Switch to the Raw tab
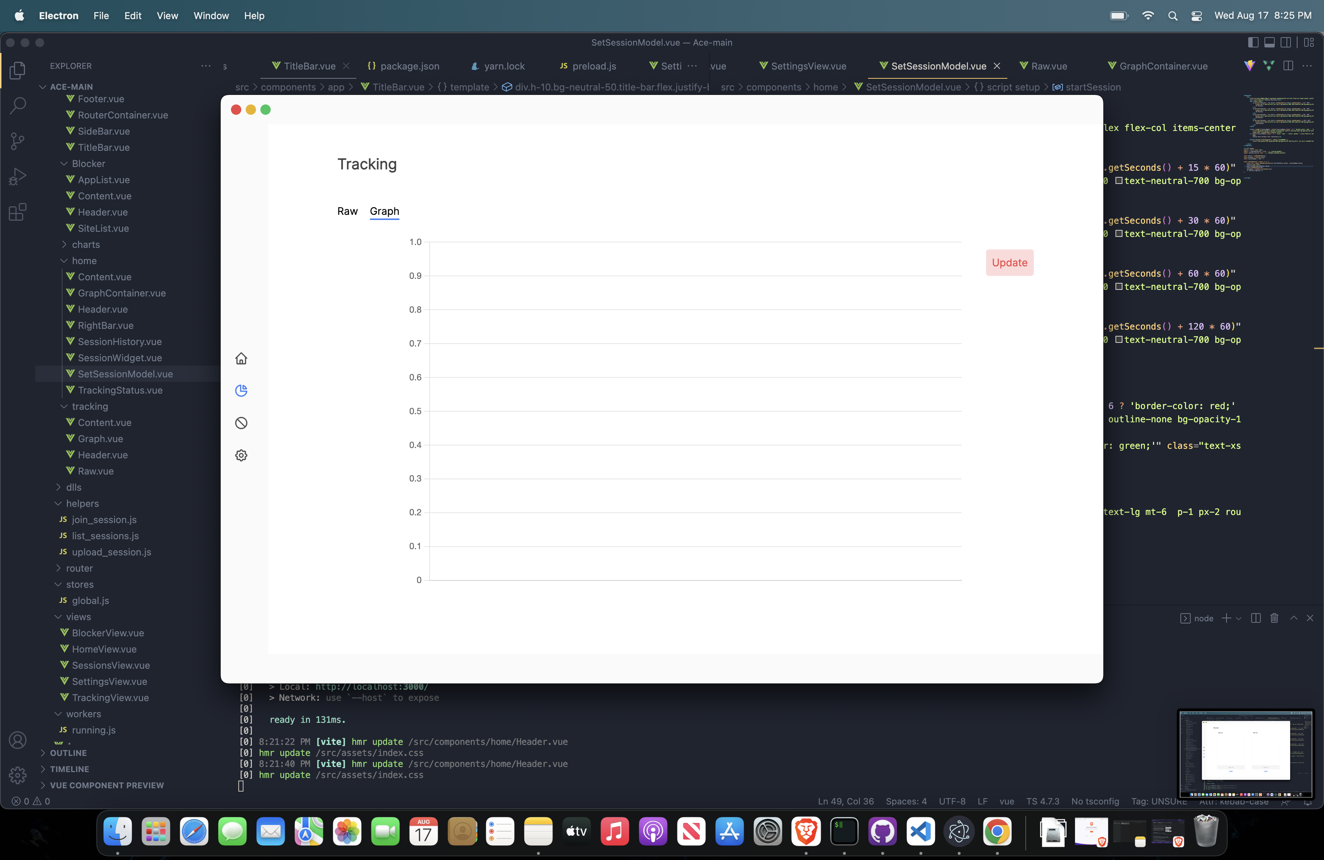The width and height of the screenshot is (1324, 860). click(347, 212)
